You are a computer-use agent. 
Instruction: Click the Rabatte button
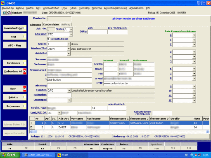pos(13,97)
